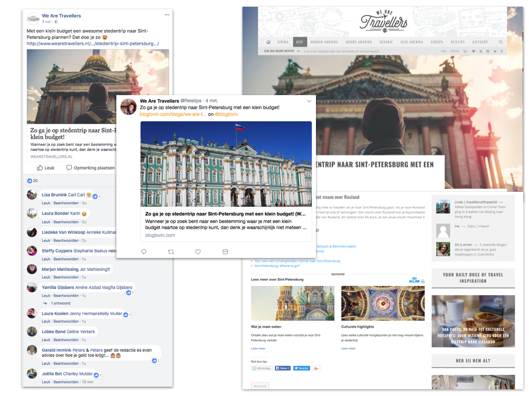This screenshot has height=396, width=529.
Task: Open the NOORD-AMERIKA menu item
Action: (x=359, y=42)
